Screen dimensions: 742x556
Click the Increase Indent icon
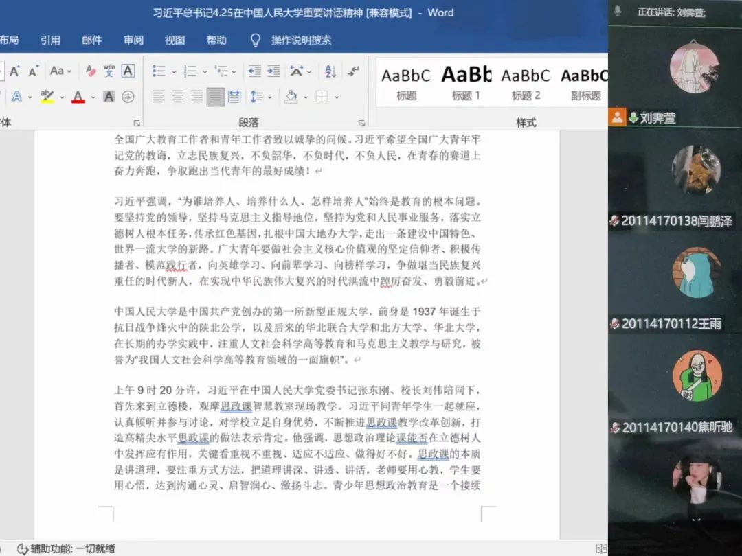[x=273, y=71]
